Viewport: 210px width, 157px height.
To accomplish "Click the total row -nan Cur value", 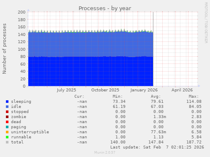I will click(x=82, y=142).
